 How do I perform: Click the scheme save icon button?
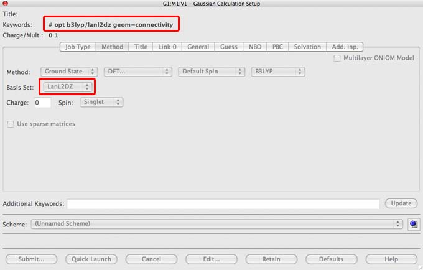click(x=412, y=224)
